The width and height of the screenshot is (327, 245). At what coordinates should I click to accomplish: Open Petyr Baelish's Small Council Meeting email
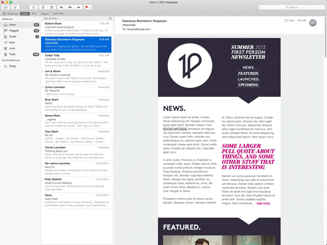point(76,185)
